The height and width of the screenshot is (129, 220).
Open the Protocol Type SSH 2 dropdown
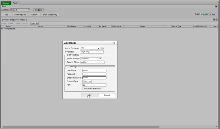coord(87,81)
